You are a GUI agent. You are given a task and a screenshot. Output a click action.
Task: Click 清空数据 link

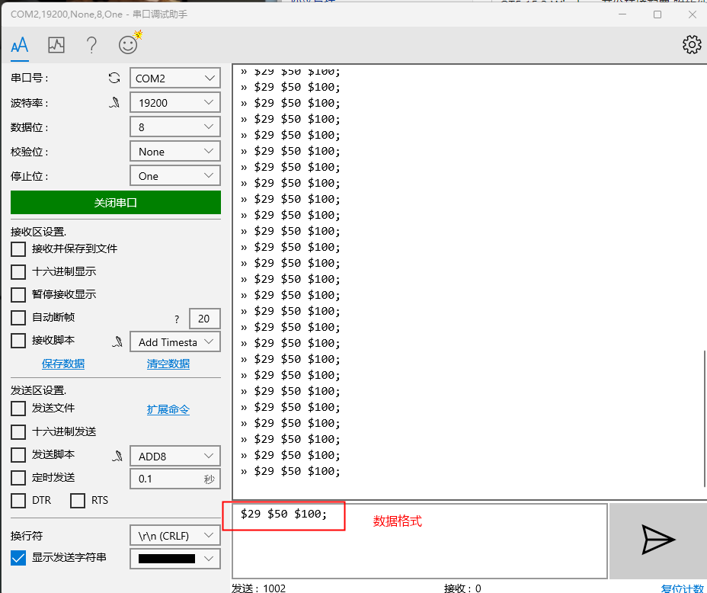[x=168, y=364]
